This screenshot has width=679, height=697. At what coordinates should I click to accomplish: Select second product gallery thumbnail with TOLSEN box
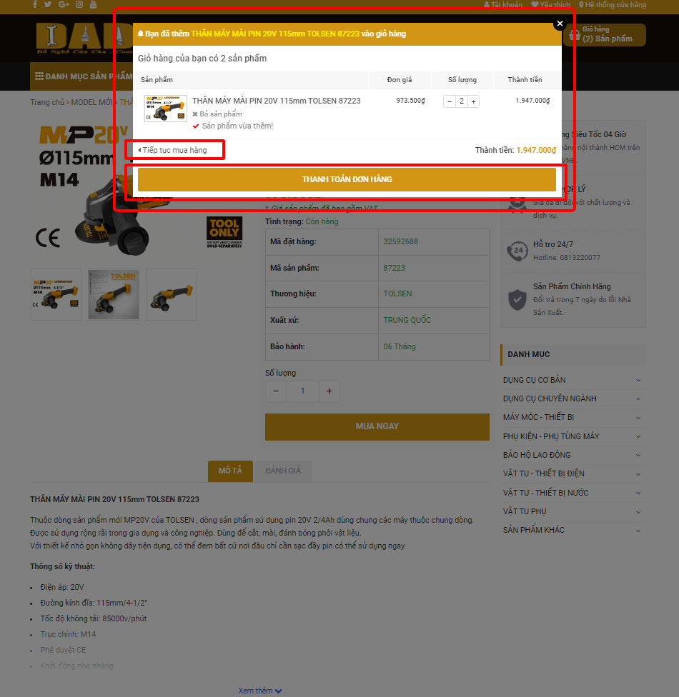tap(114, 294)
